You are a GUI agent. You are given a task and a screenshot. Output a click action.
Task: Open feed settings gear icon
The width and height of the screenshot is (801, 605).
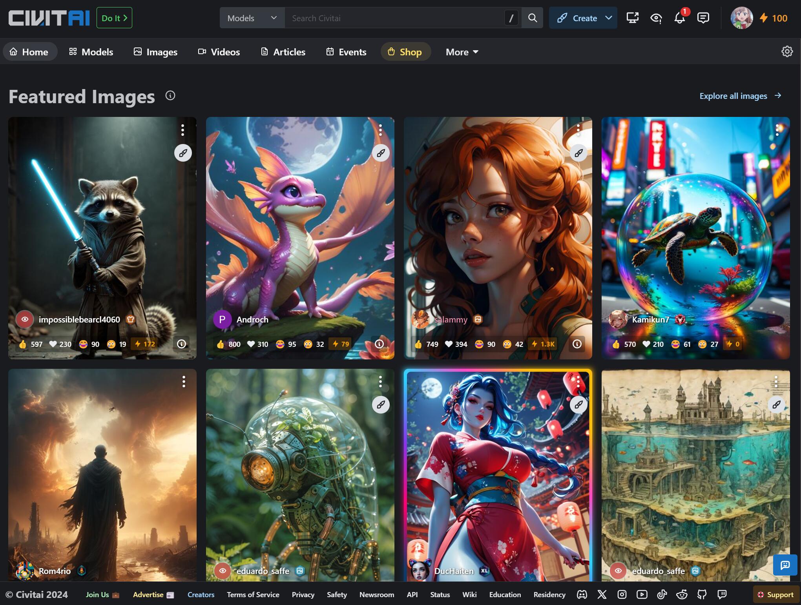pyautogui.click(x=787, y=51)
